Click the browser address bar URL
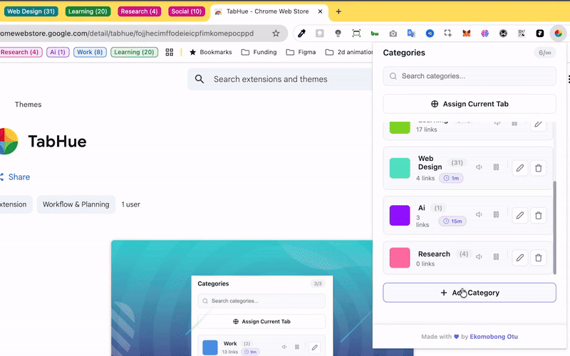This screenshot has height=356, width=570. click(127, 33)
